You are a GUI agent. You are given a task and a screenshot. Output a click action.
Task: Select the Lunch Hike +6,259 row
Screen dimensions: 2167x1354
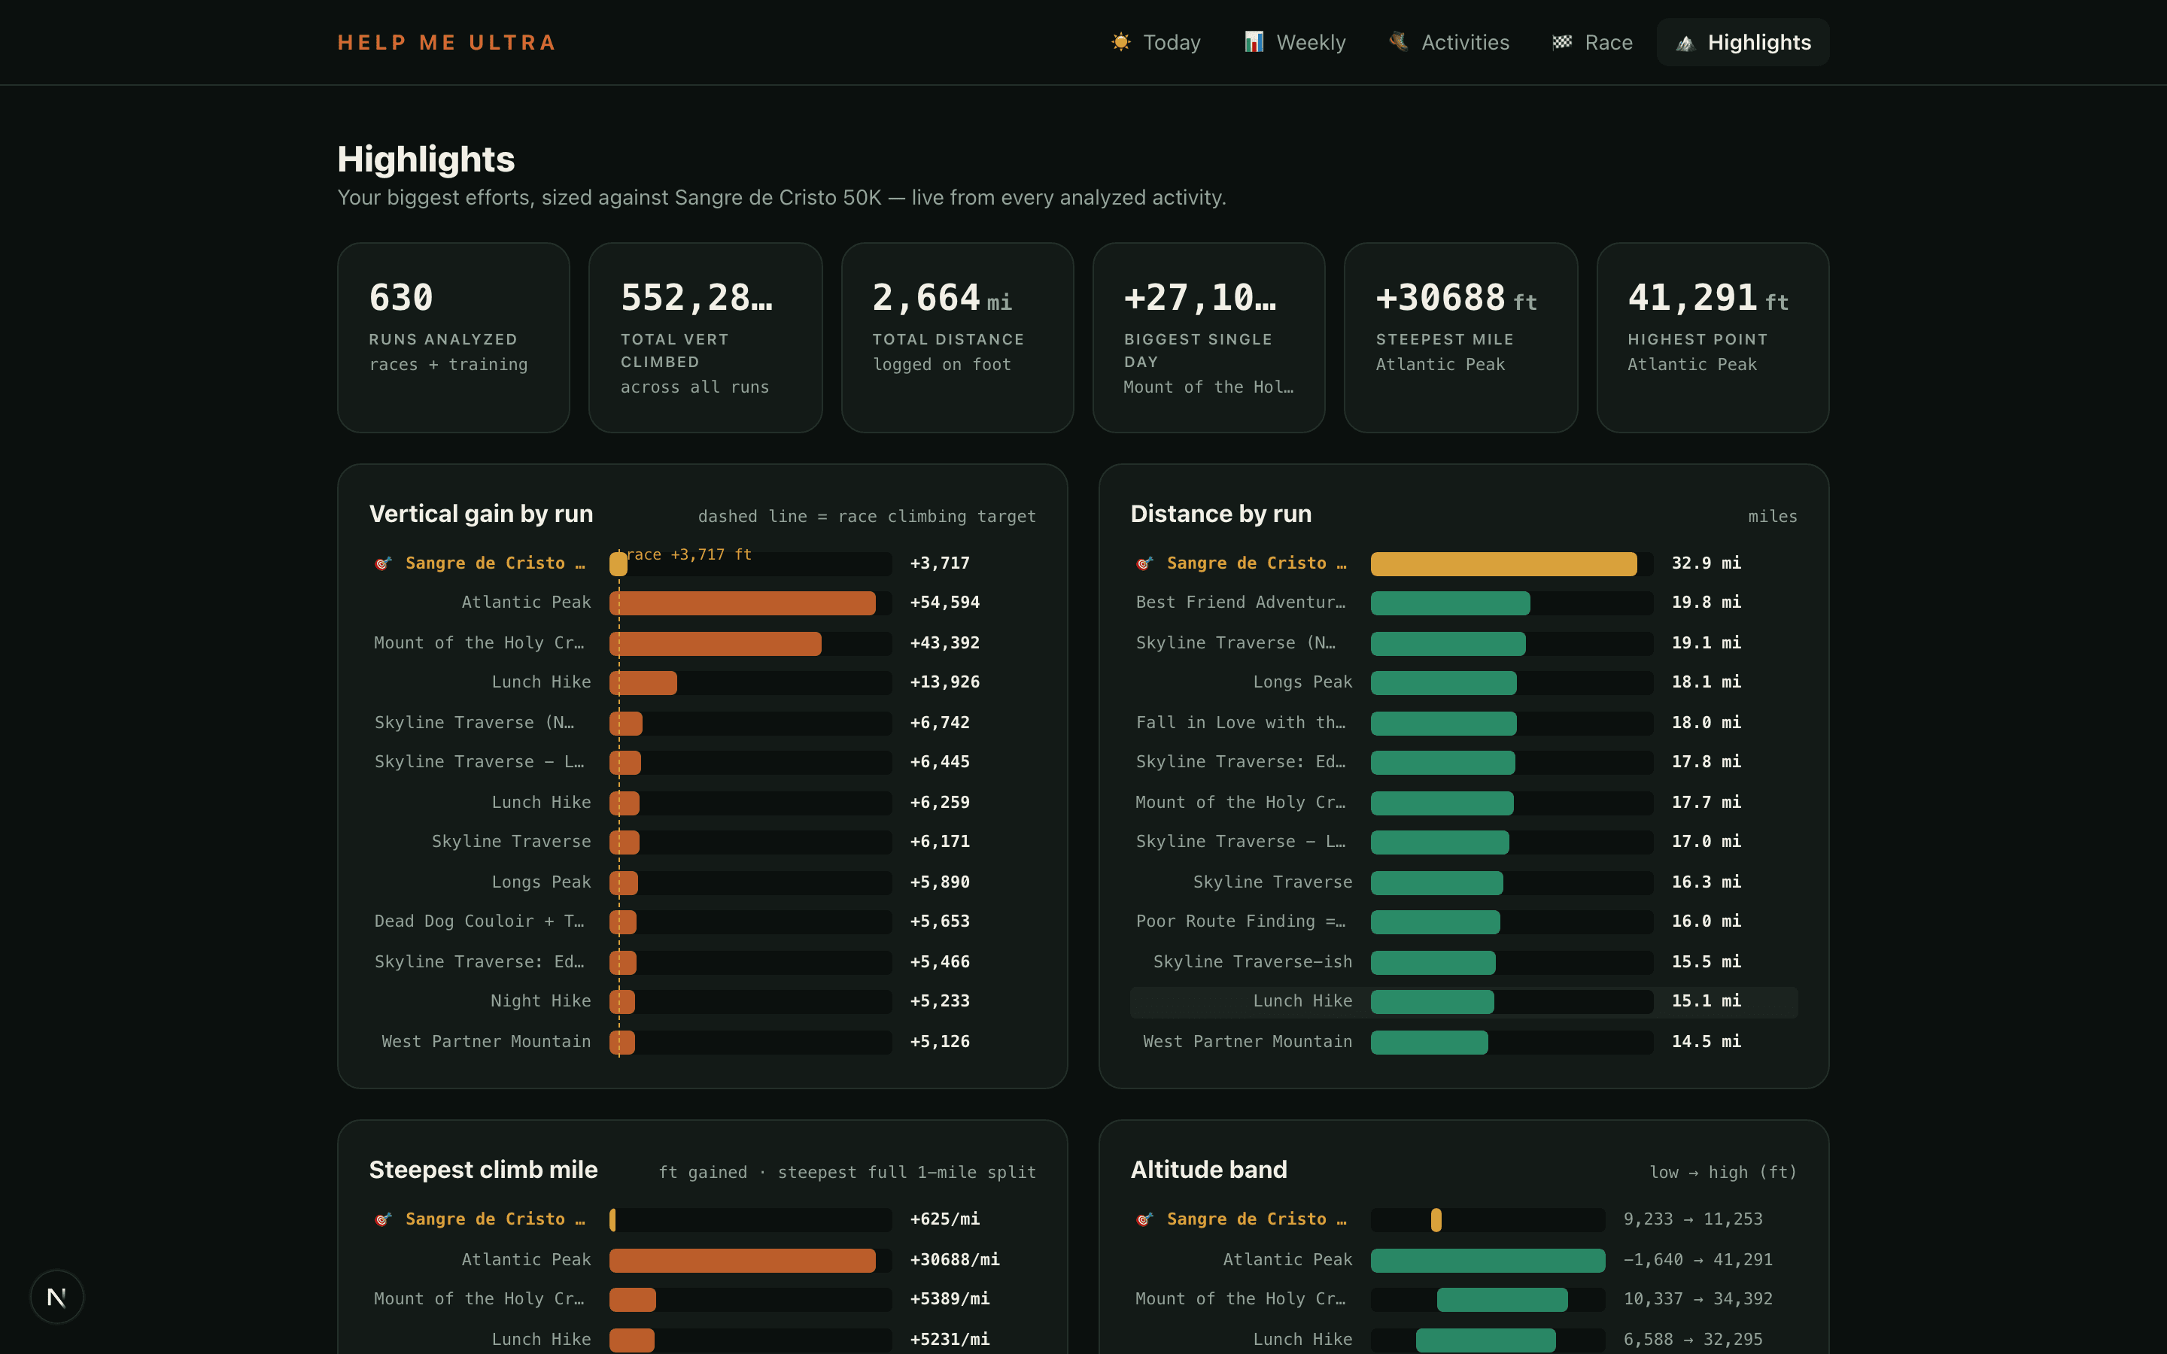702,803
